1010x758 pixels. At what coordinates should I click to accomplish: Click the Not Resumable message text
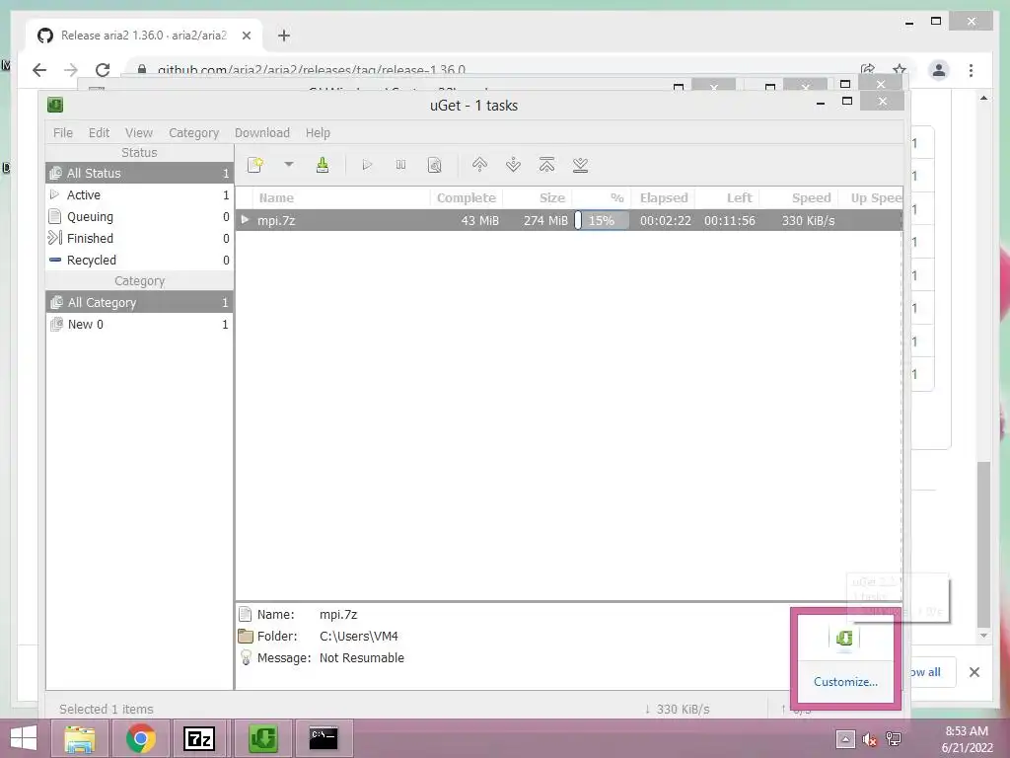(362, 658)
